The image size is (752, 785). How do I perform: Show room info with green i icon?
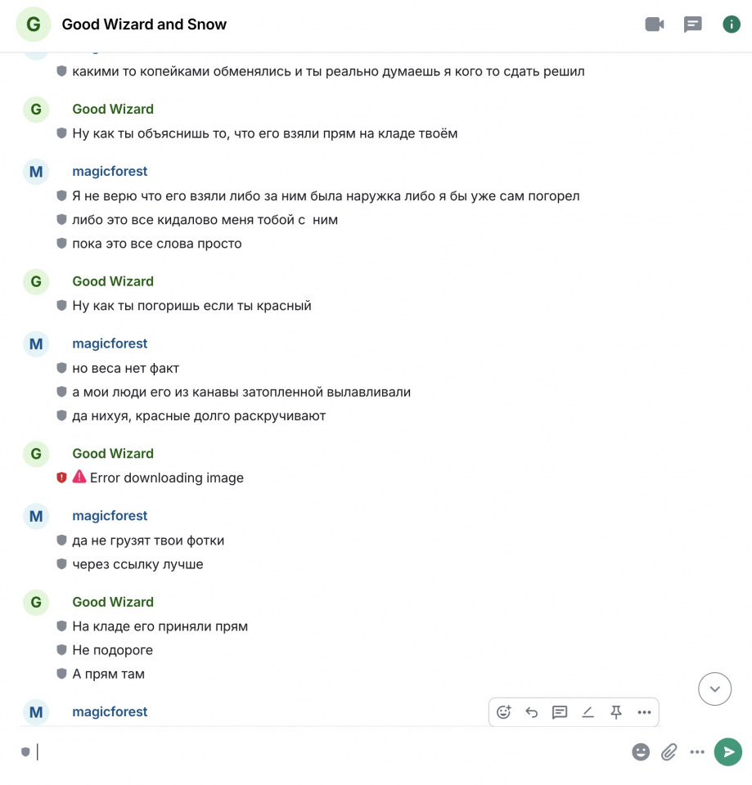[x=732, y=24]
